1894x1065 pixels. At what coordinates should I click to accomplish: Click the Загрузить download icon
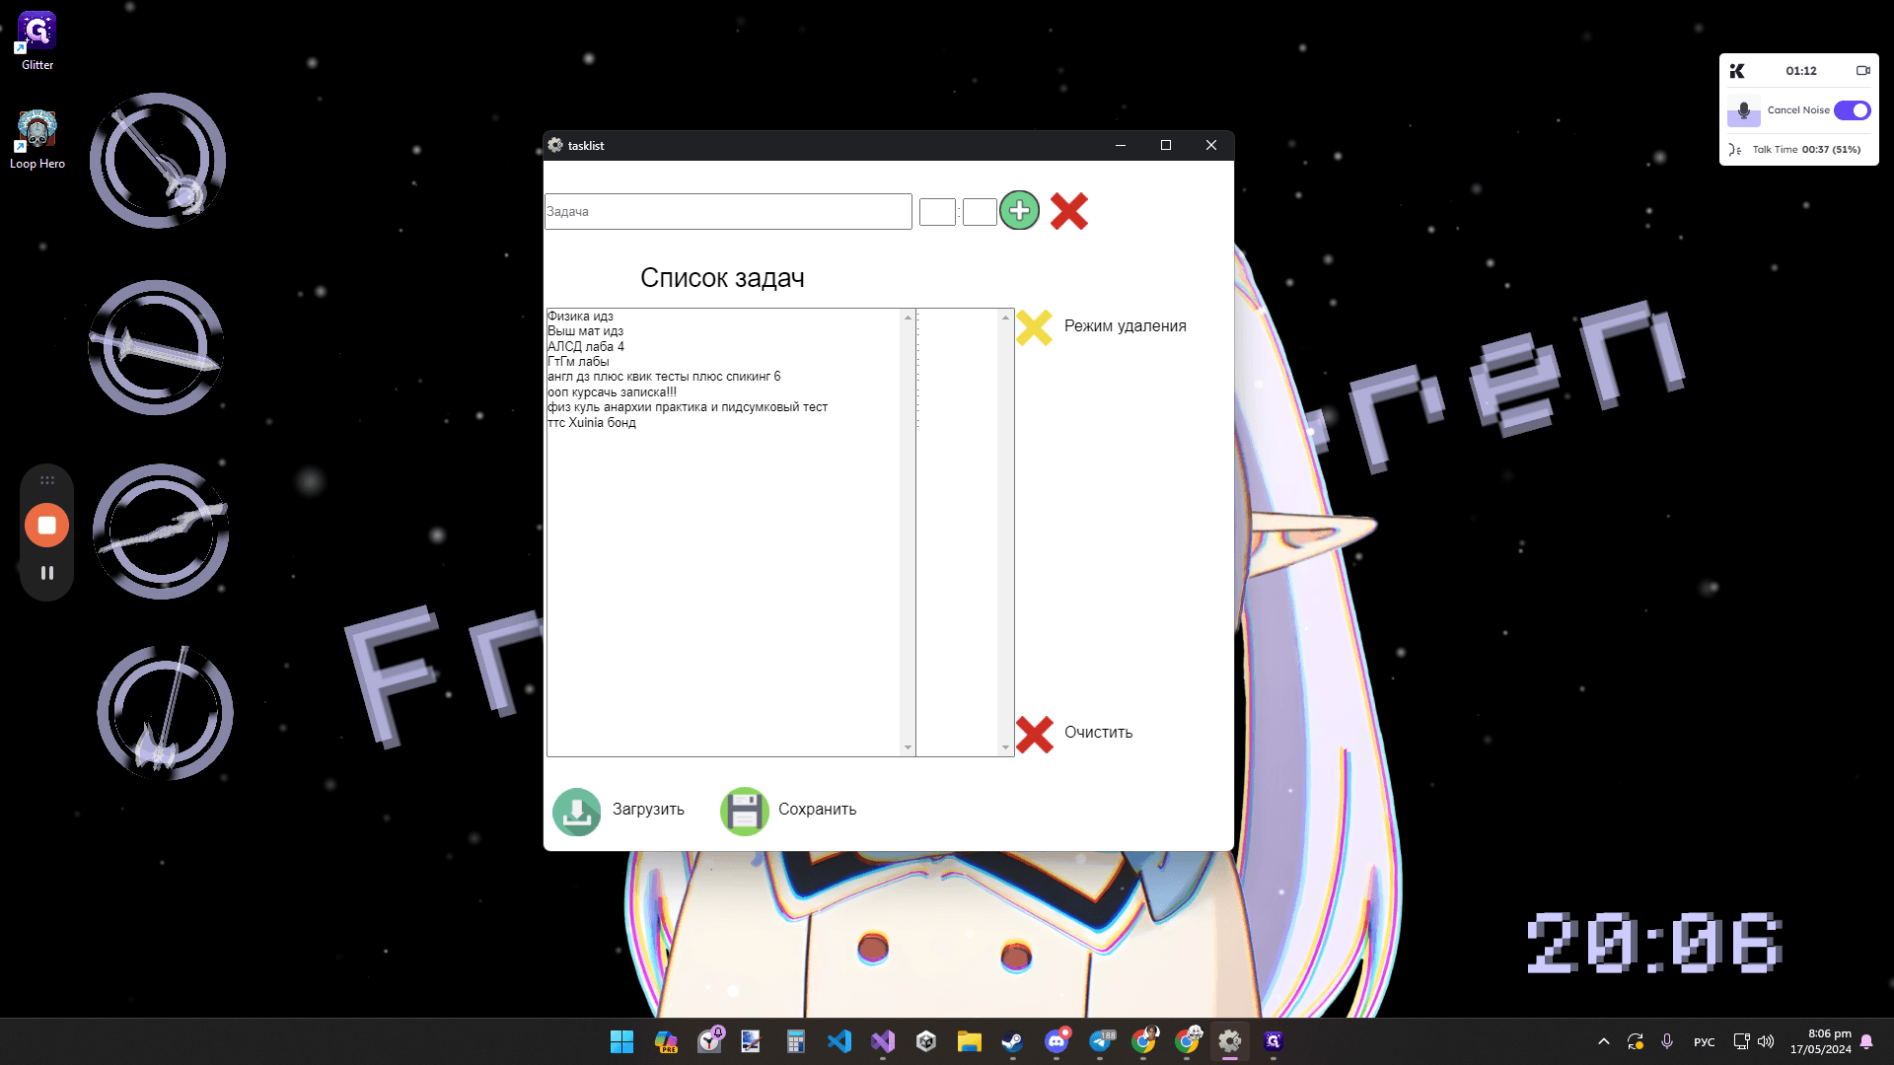coord(577,811)
